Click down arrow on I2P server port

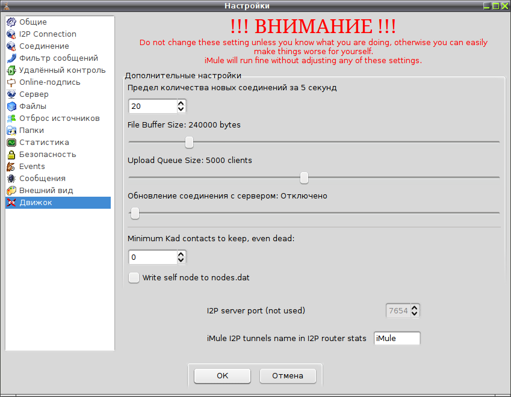pyautogui.click(x=415, y=314)
